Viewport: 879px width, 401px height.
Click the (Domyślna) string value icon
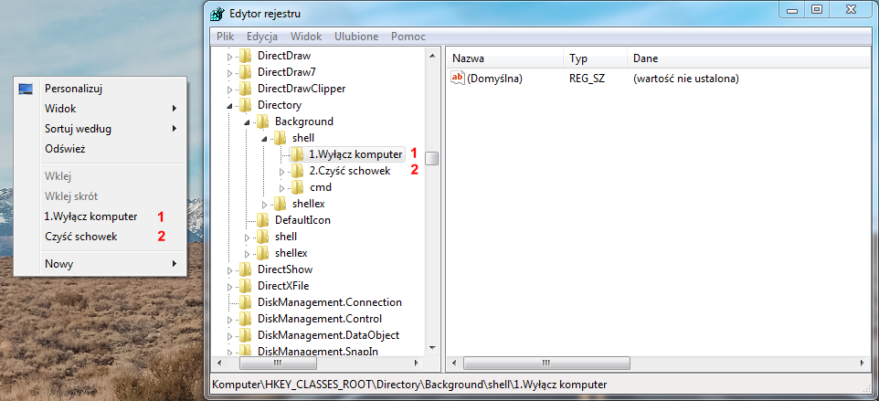(458, 79)
